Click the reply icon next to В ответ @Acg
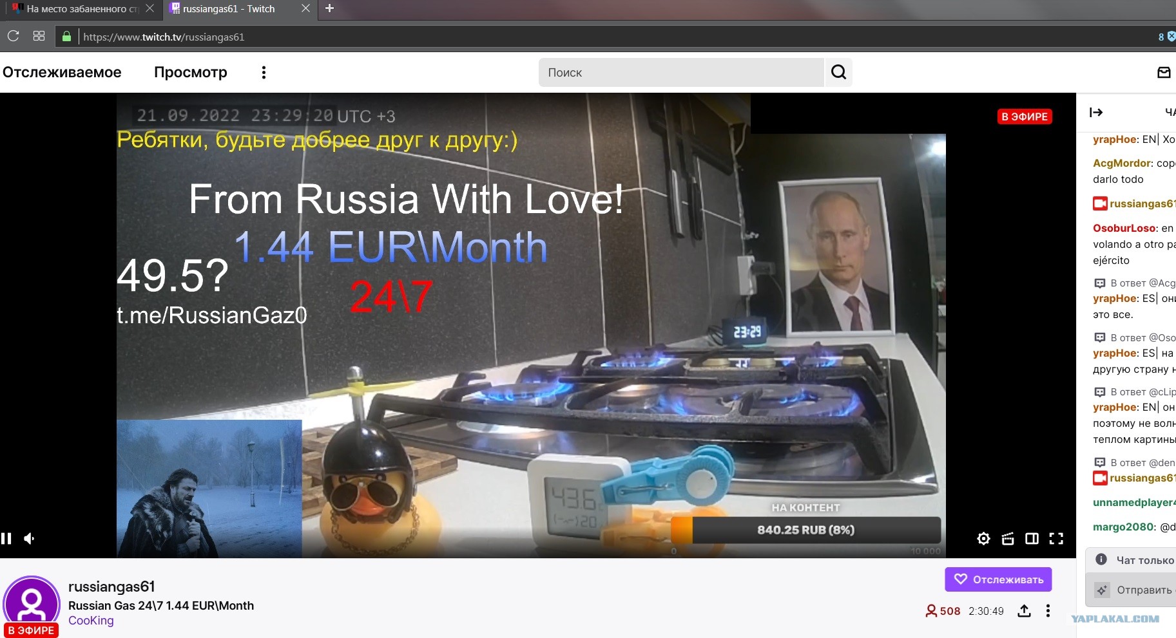1176x638 pixels. 1100,283
